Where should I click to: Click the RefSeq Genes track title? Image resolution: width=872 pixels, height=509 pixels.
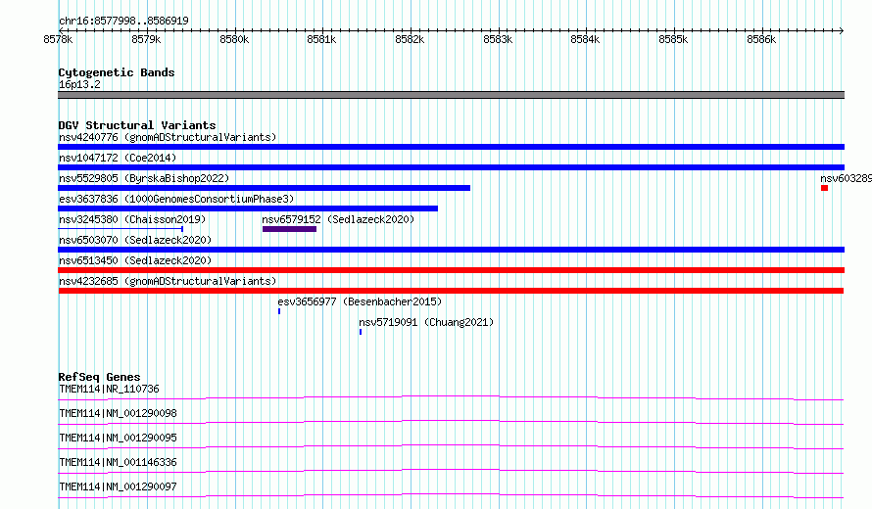click(99, 377)
